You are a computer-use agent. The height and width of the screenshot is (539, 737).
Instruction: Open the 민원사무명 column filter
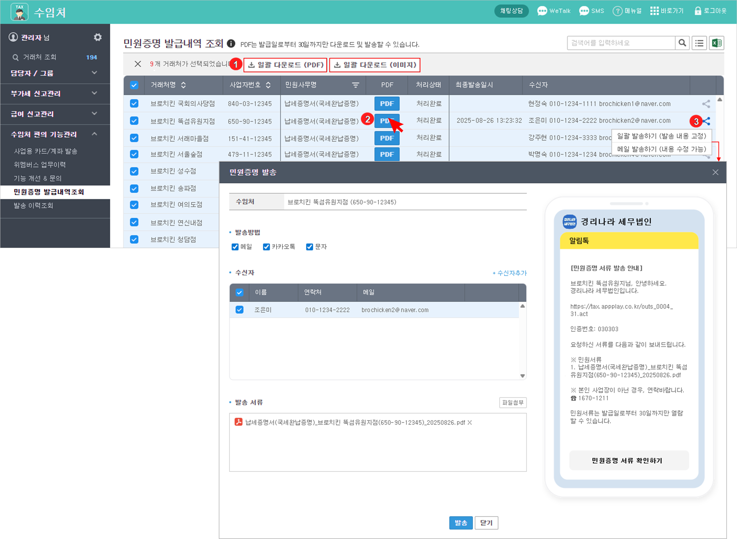(x=355, y=85)
